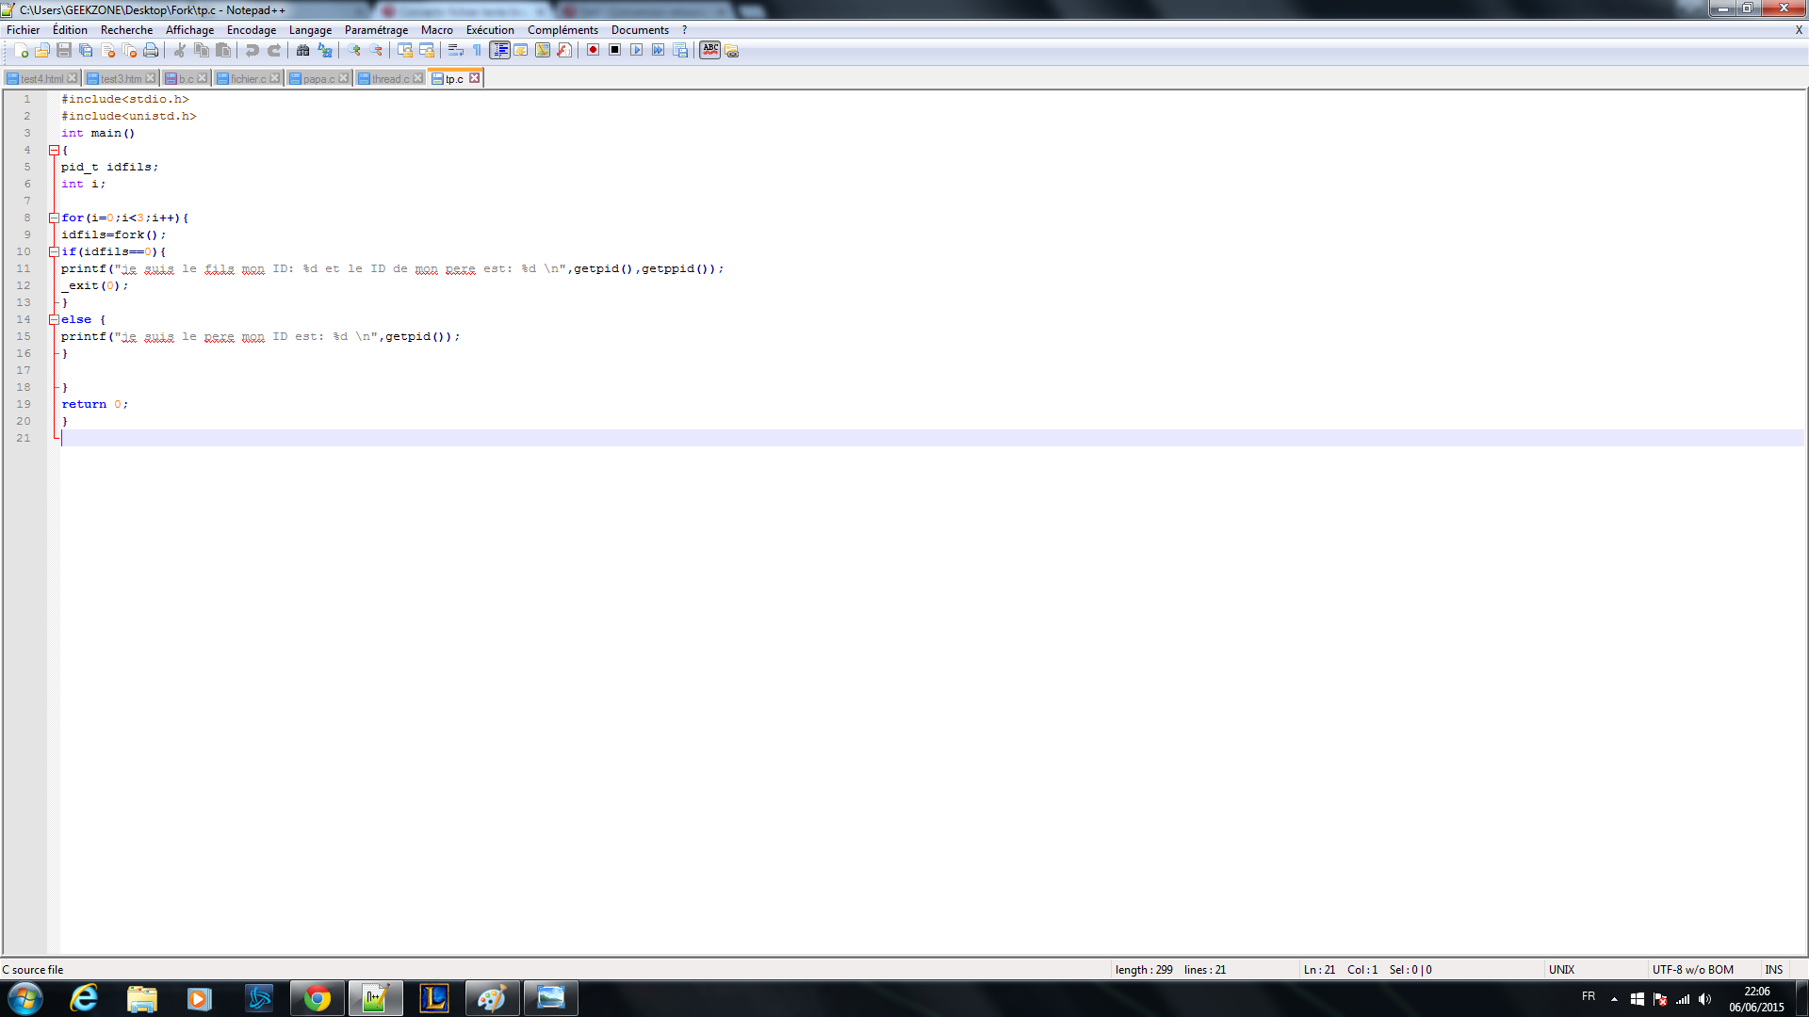The height and width of the screenshot is (1017, 1809).
Task: Collapse the main function fold marker
Action: pyautogui.click(x=54, y=151)
